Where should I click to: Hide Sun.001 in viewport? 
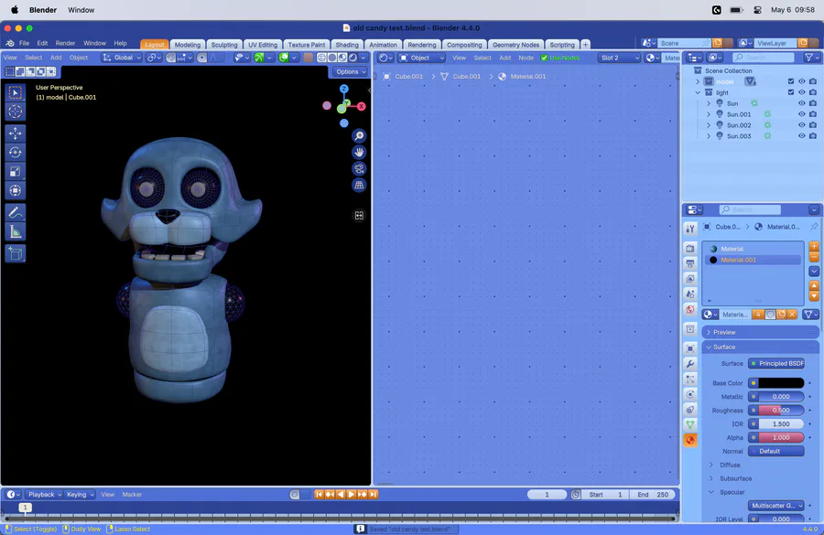801,114
